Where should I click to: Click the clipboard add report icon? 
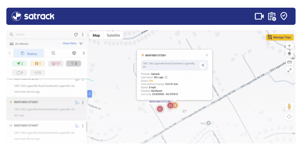pos(272,16)
